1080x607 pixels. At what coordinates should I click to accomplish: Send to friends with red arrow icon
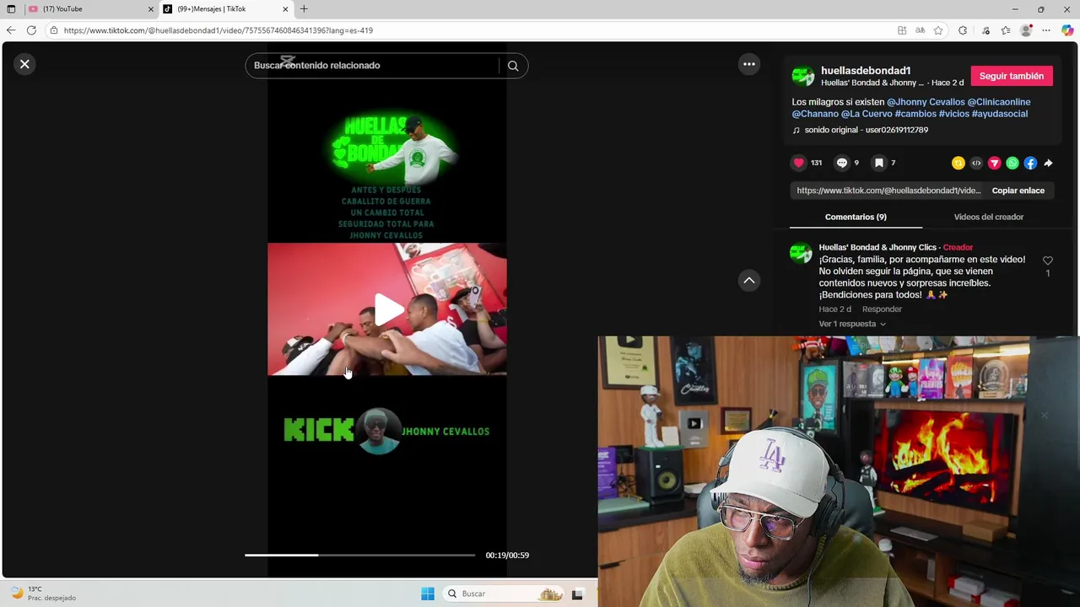(994, 163)
